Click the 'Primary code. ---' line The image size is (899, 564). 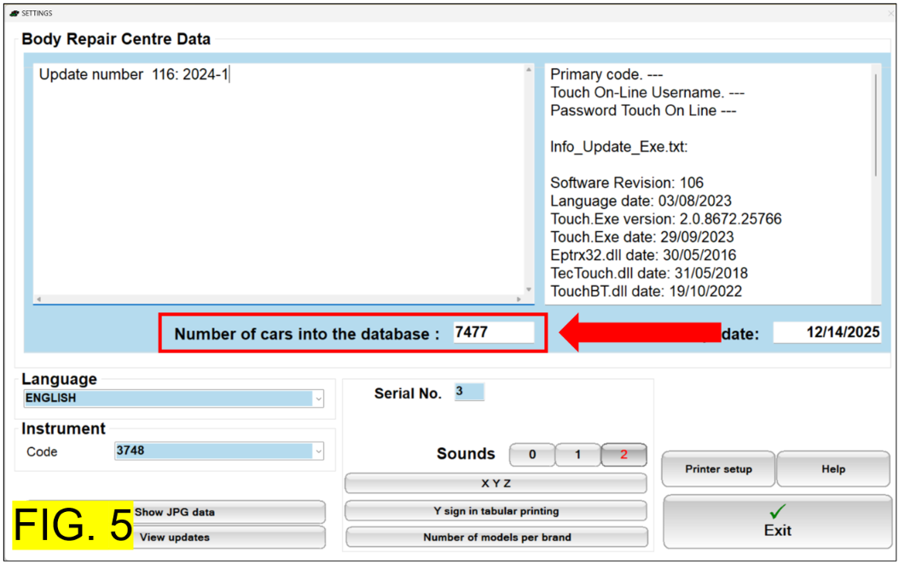coord(606,74)
